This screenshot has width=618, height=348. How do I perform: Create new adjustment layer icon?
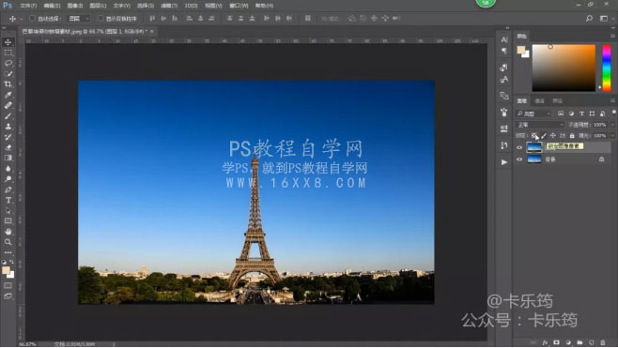pyautogui.click(x=568, y=342)
